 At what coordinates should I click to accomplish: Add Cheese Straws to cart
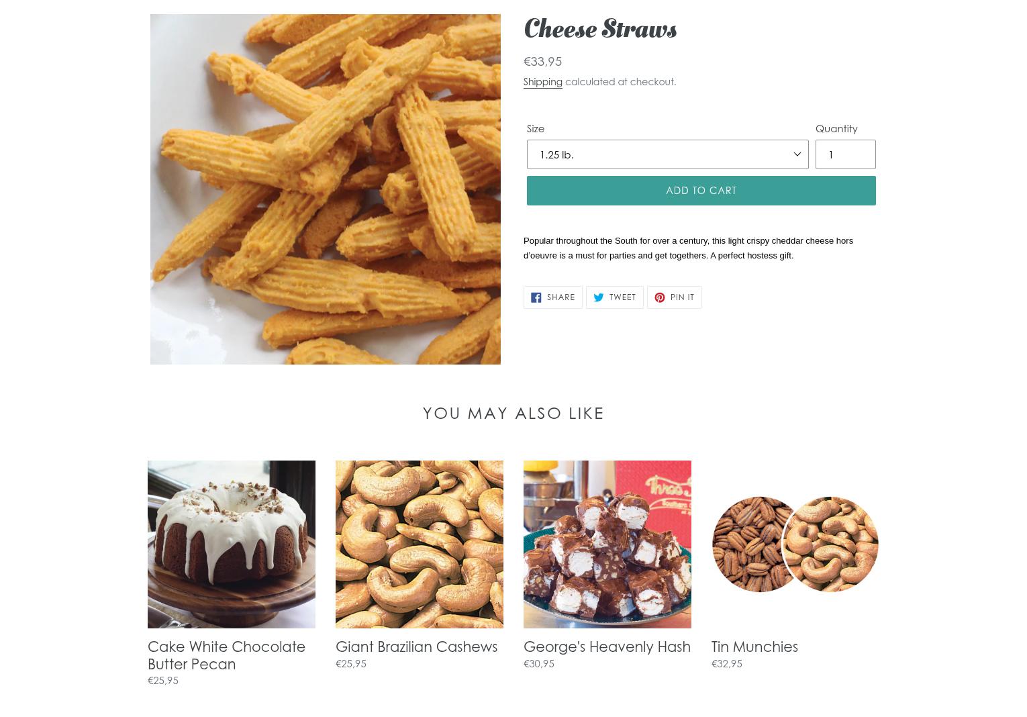pyautogui.click(x=701, y=191)
